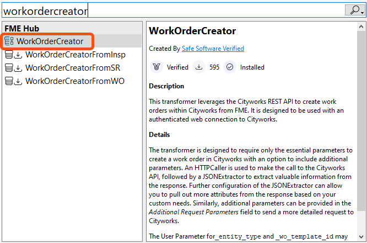Click the scroll up arrow in description panel
The height and width of the screenshot is (243, 367).
[361, 27]
